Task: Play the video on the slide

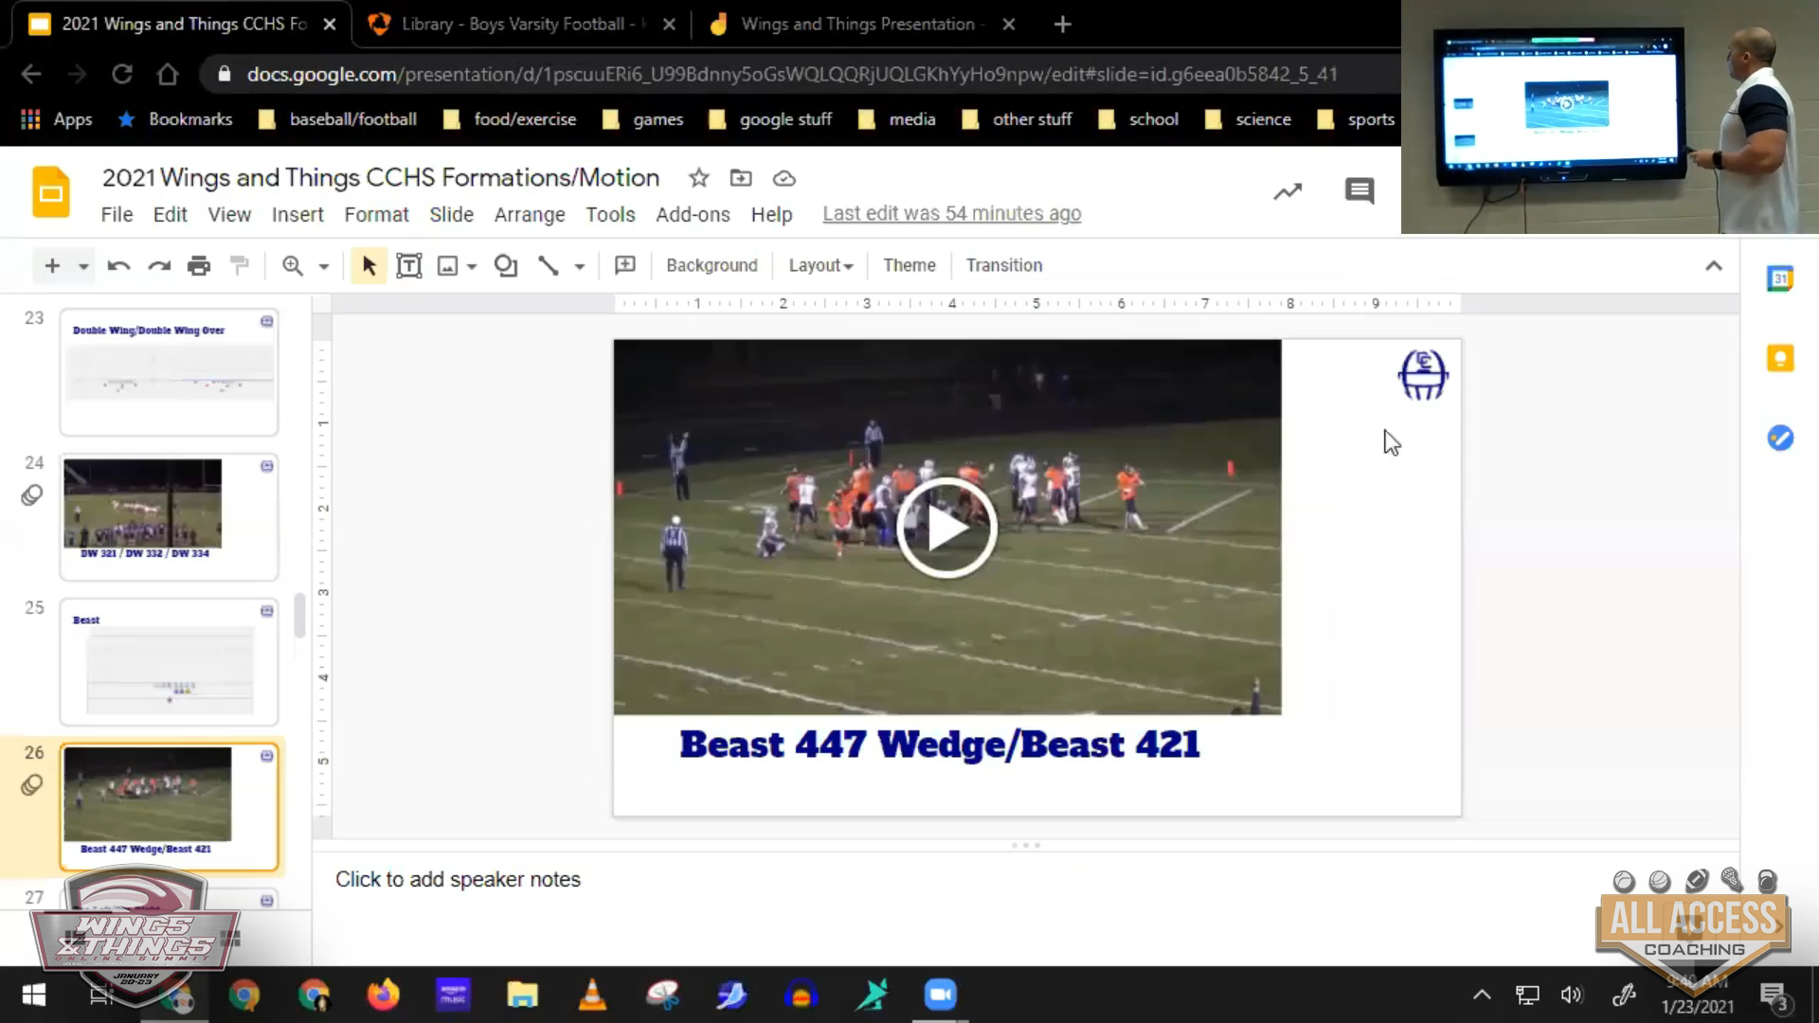Action: tap(946, 528)
